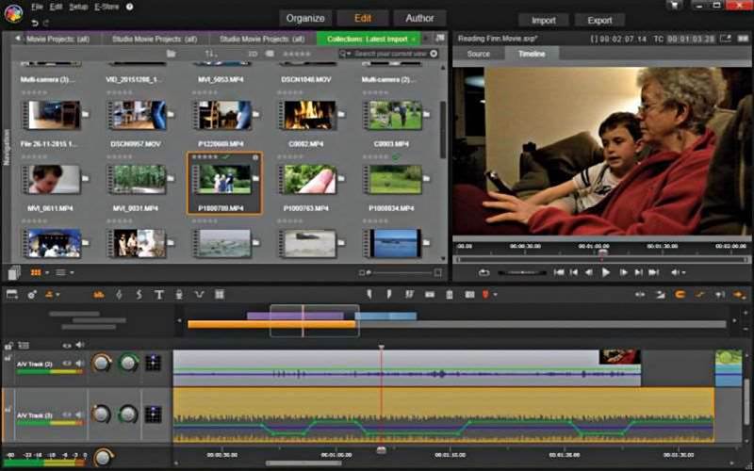754x471 pixels.
Task: Toggle volume keyframe editing icon in toolbar
Action: point(699,295)
